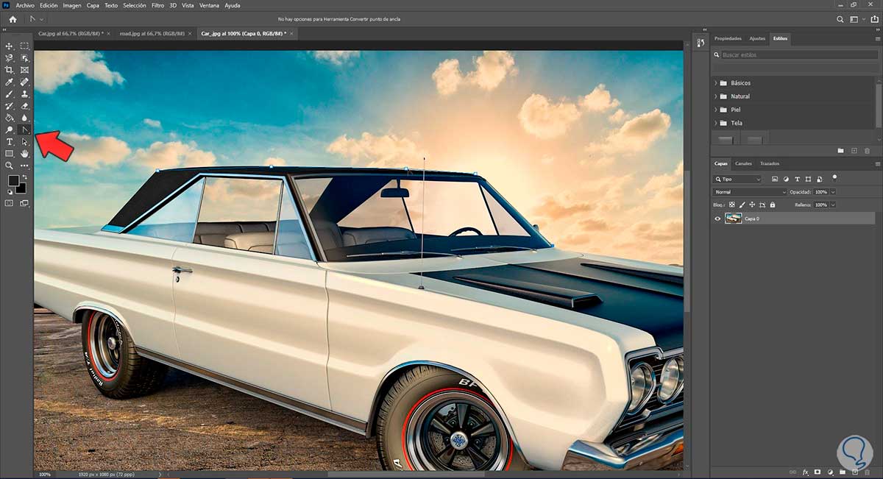Viewport: 883px width, 479px height.
Task: Toggle shape layer filter
Action: click(x=809, y=179)
